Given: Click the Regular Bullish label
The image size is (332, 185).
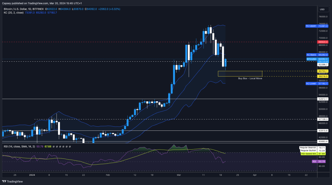Looking at the screenshot, I should 308,151.
